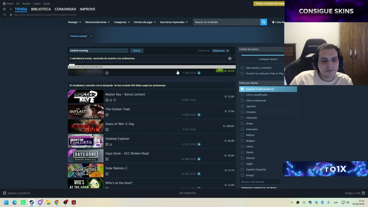The height and width of the screenshot is (207, 368).
Task: Adjust the price limit slider
Action: point(263,55)
